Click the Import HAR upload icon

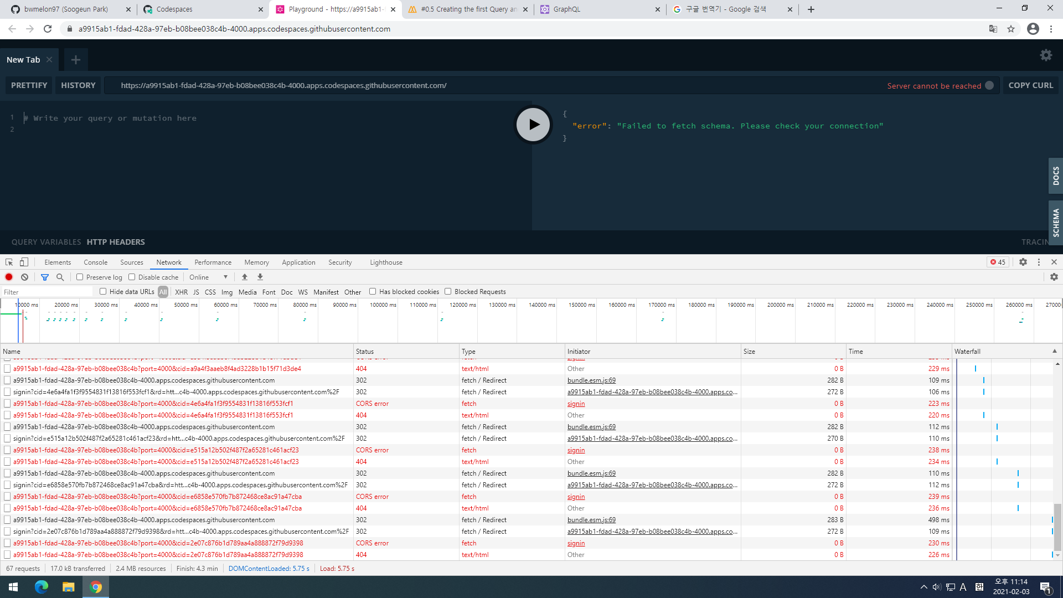click(x=245, y=277)
